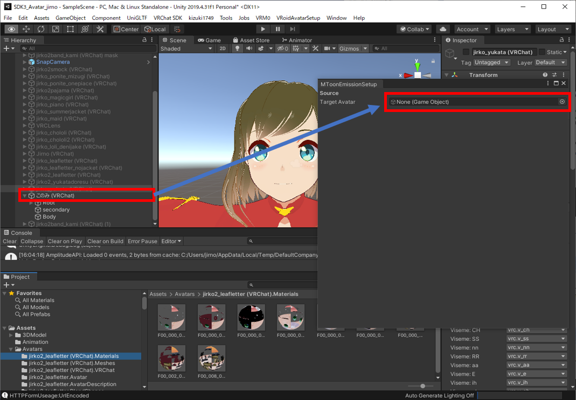Open the custom editor tools icon
The width and height of the screenshot is (576, 400).
pyautogui.click(x=100, y=30)
